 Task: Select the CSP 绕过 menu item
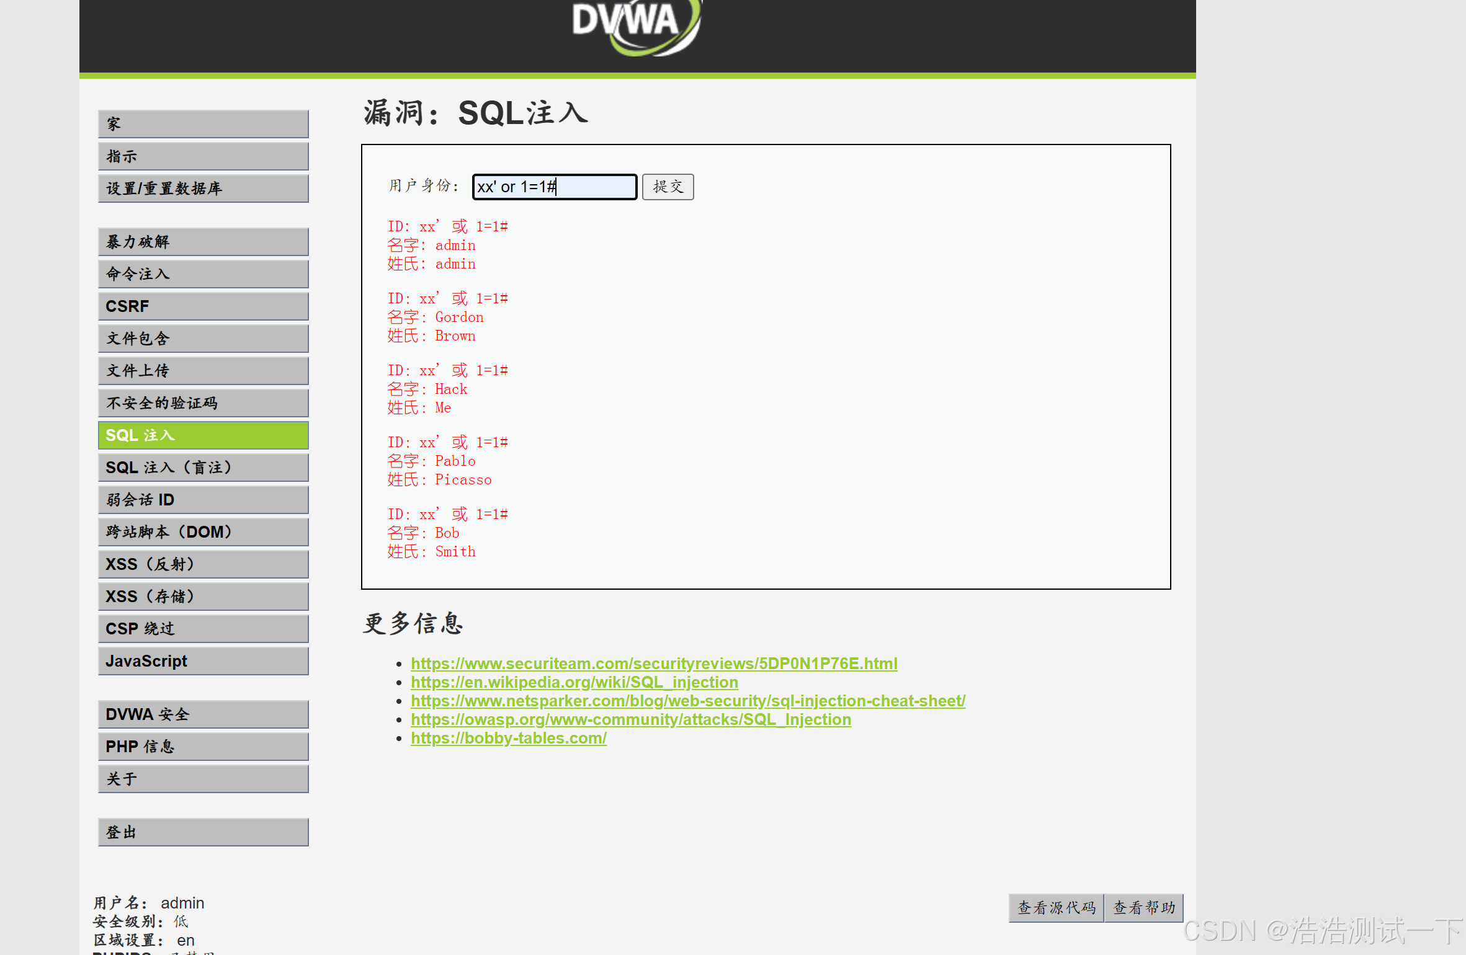tap(203, 629)
